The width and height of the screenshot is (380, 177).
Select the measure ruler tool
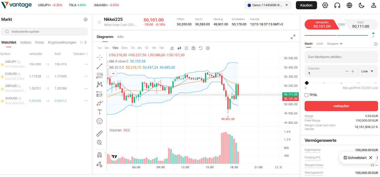[x=99, y=133]
